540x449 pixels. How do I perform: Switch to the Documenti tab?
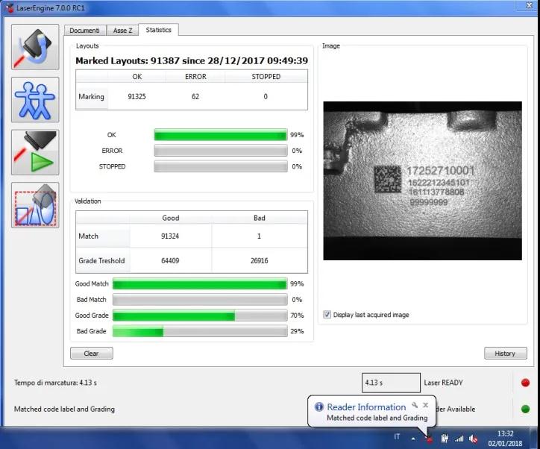[84, 31]
